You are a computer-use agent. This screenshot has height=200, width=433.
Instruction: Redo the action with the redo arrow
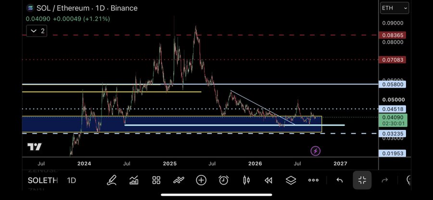click(385, 180)
